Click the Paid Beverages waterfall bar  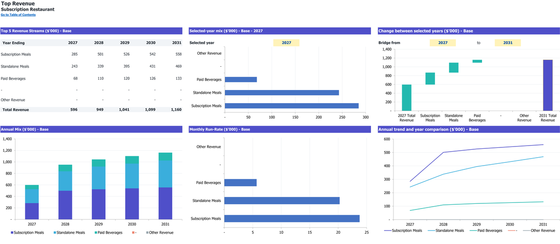[x=477, y=61]
